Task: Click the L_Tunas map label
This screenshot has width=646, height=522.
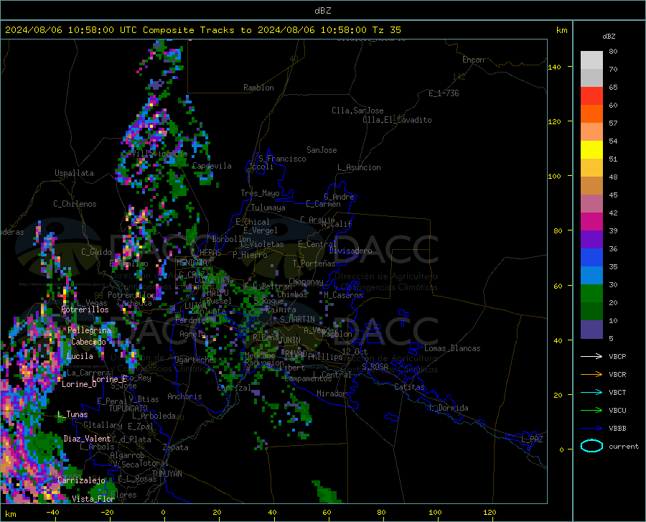Action: 72,414
